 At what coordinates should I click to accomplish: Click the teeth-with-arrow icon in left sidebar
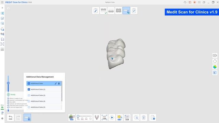(x=2, y=34)
